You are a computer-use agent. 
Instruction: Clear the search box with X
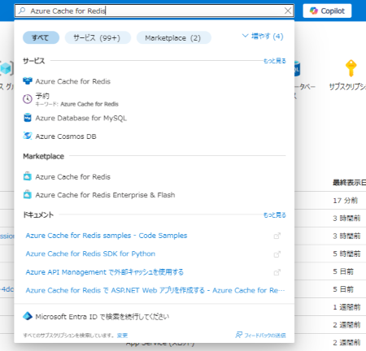tap(288, 11)
